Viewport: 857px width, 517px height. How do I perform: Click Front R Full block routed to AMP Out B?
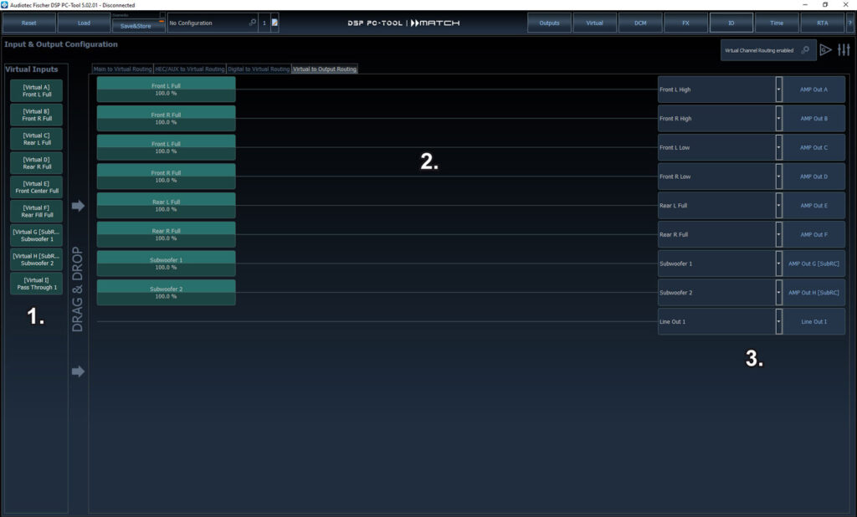click(167, 118)
